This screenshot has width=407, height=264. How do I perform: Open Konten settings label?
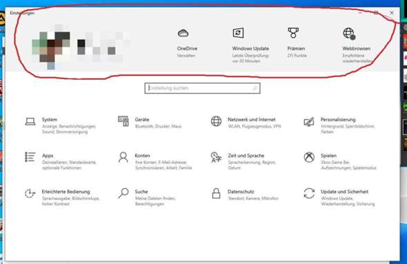(x=142, y=156)
